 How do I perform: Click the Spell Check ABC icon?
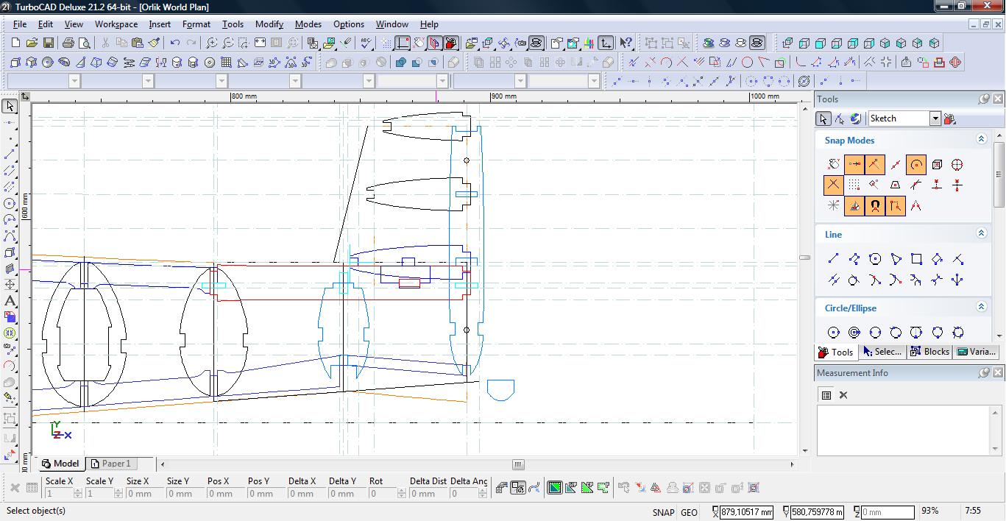(x=366, y=43)
